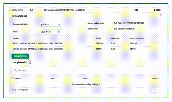Click into the Wyszukaj search field

coord(86,70)
